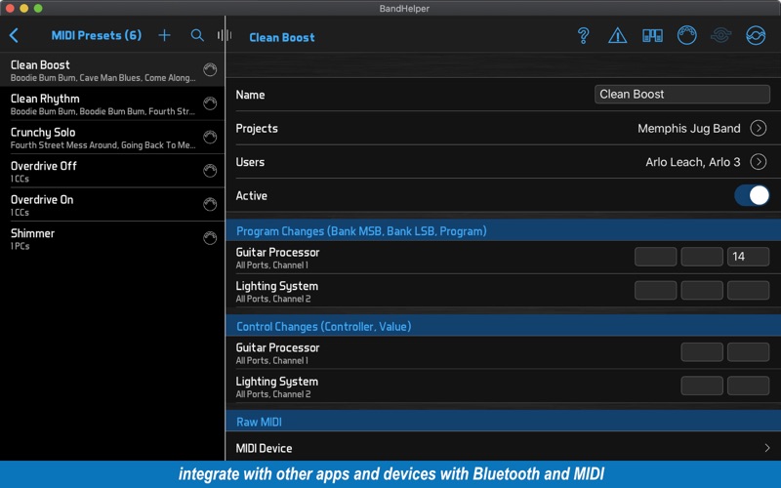
Task: Click the MIDI connector icon in toolbar
Action: point(687,35)
